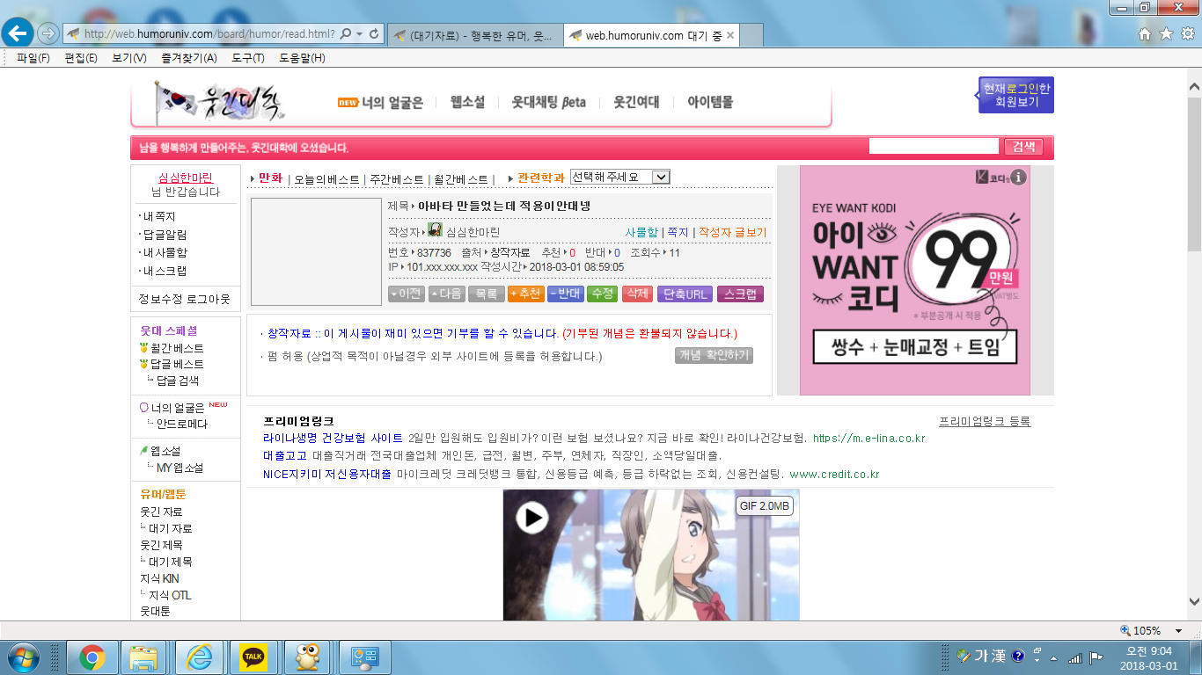Open the 웃대채팅 βeta navigation link
1202x675 pixels.
[x=549, y=102]
